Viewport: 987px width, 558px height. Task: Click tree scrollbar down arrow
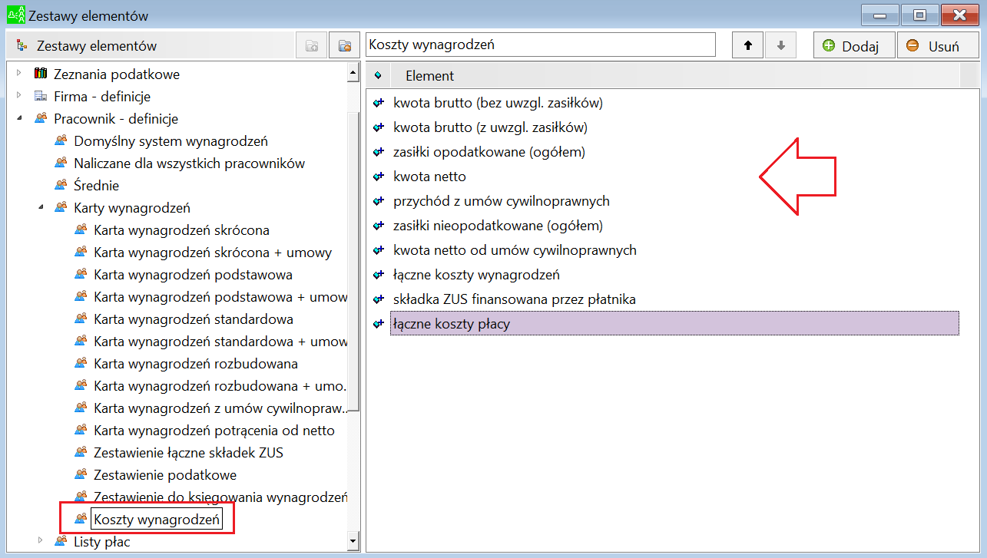click(x=353, y=541)
